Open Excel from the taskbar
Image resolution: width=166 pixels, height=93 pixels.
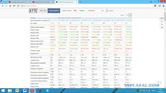[x=17, y=91]
